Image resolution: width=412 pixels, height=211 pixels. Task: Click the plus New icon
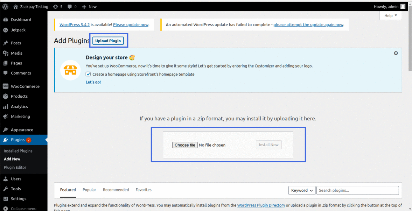(x=84, y=7)
